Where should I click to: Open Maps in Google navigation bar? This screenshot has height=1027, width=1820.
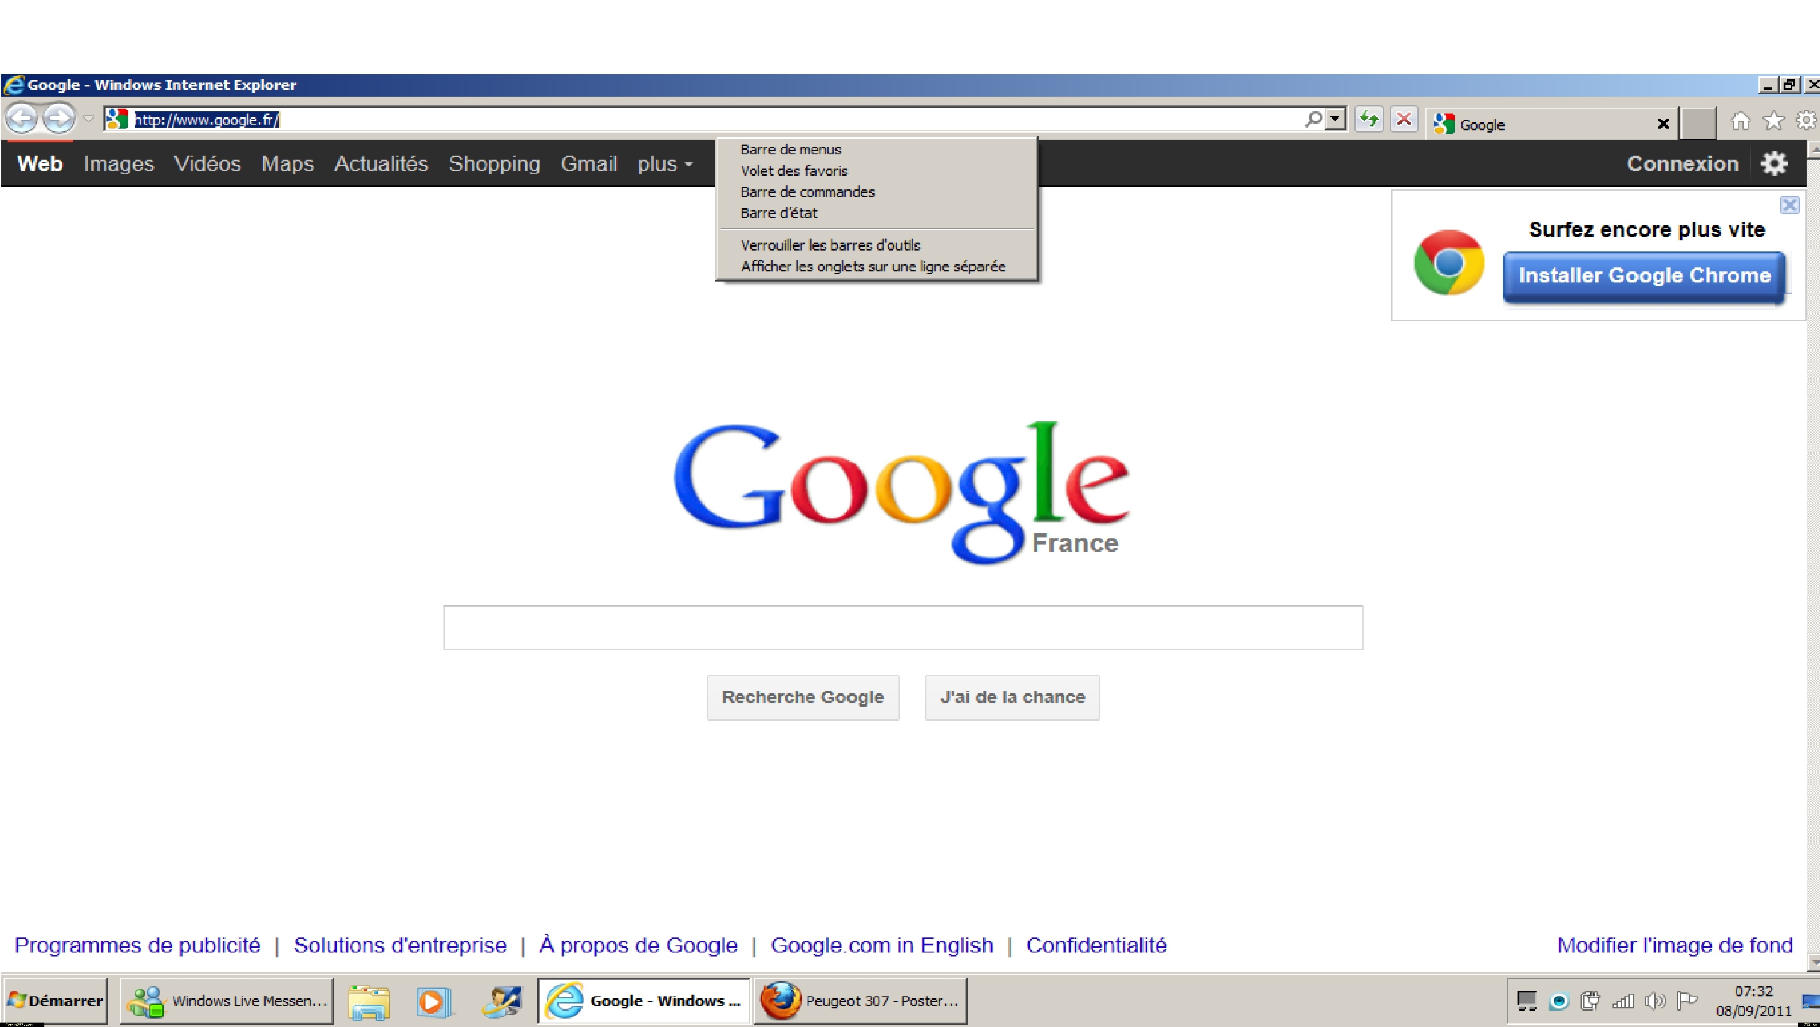287,163
